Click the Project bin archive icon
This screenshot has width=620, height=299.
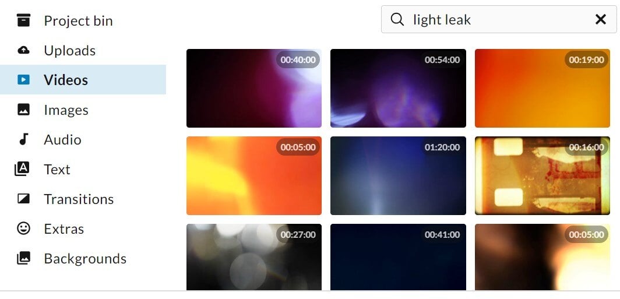pos(24,20)
